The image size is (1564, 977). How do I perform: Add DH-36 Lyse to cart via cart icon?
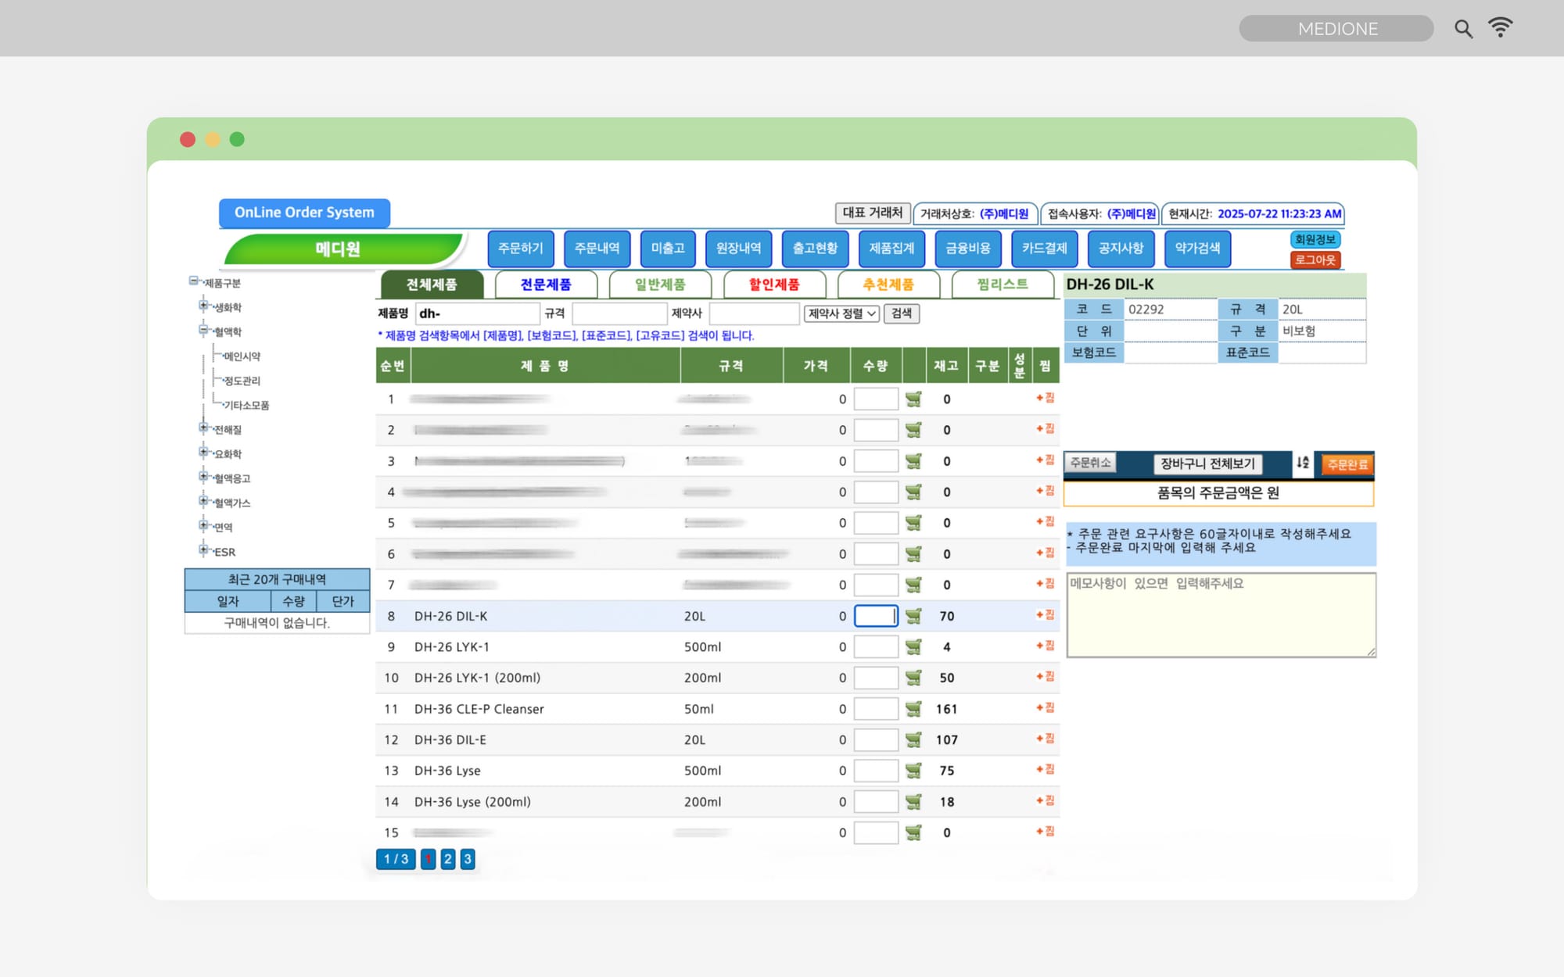[913, 771]
